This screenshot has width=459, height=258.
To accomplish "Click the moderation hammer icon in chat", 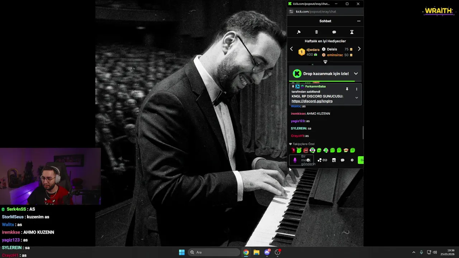I will click(x=299, y=32).
